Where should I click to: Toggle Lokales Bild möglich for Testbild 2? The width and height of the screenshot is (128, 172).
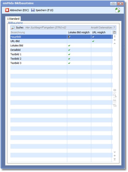(x=69, y=59)
